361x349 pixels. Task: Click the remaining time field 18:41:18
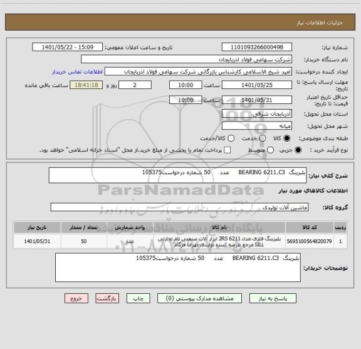pos(86,85)
